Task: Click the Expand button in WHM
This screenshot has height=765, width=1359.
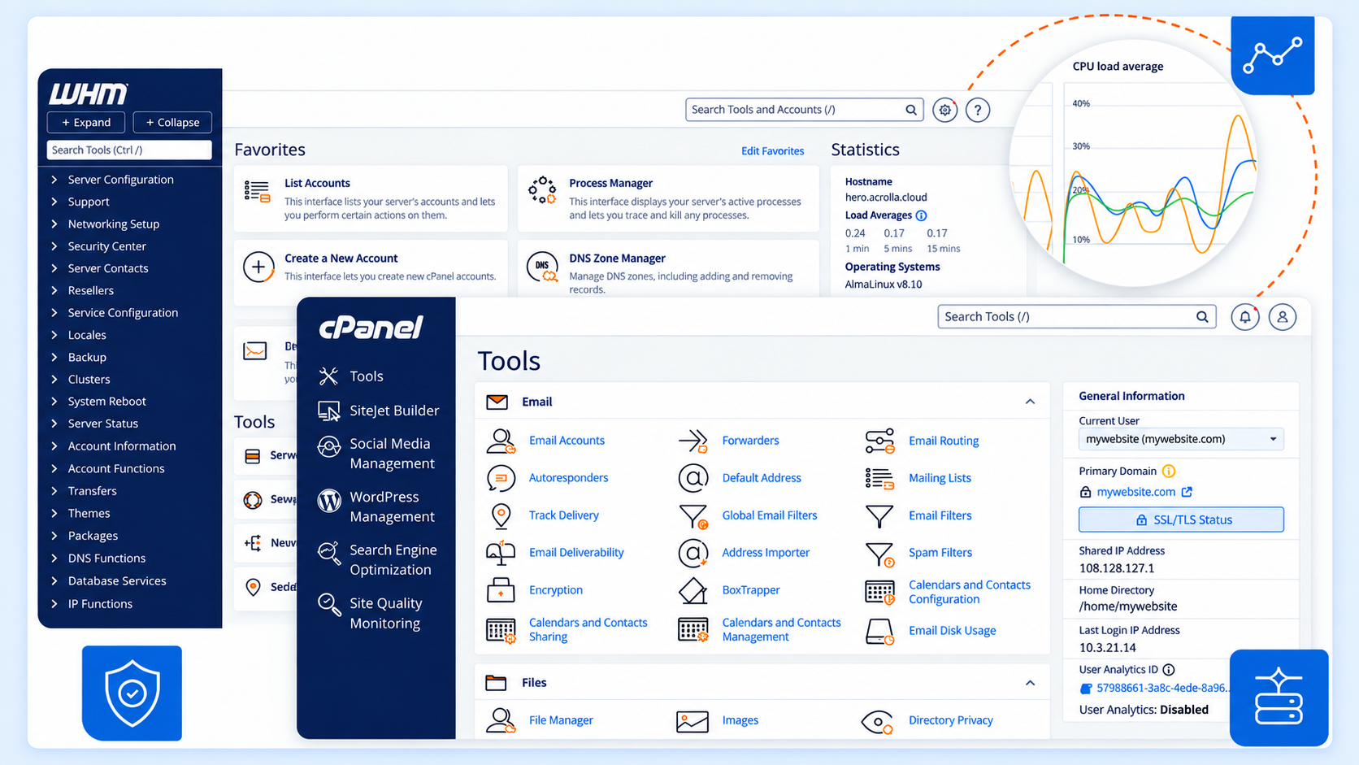Action: click(x=86, y=122)
